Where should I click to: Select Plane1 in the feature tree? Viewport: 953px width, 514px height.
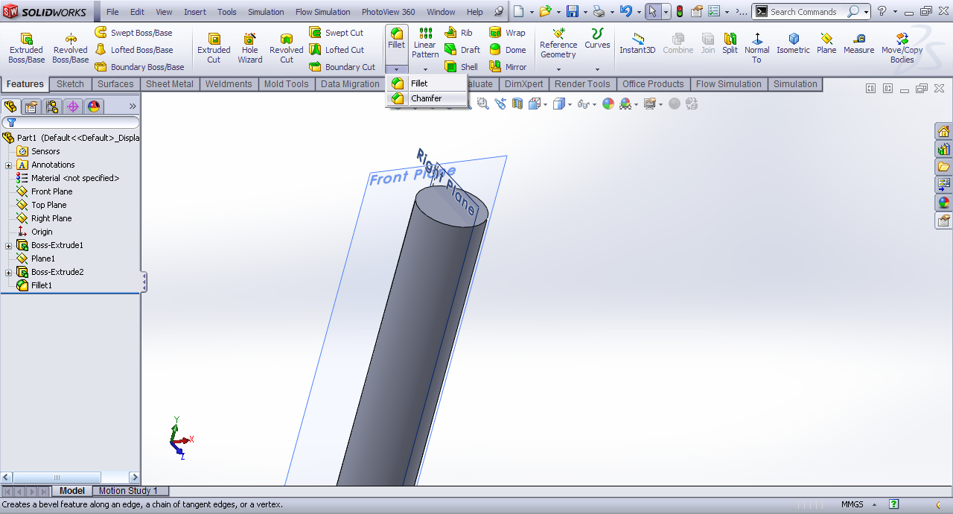pyautogui.click(x=43, y=258)
